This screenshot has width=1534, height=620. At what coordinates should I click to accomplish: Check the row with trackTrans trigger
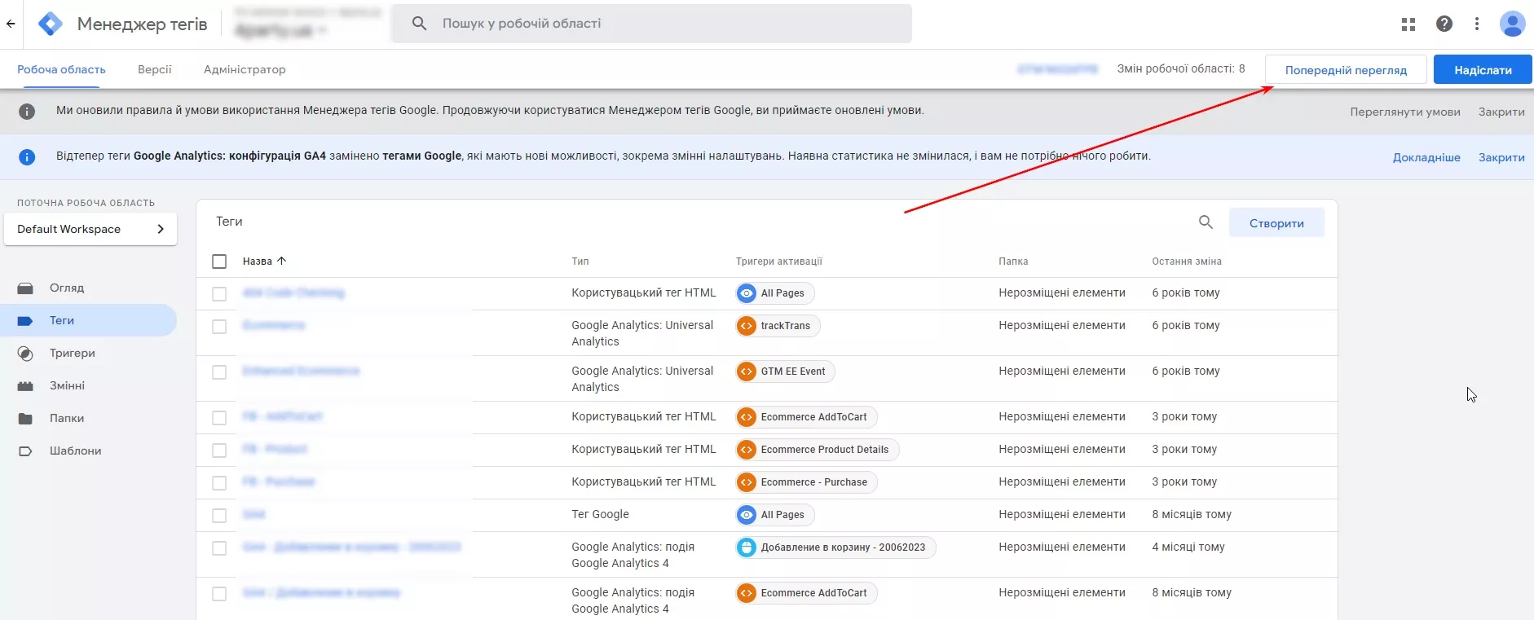pyautogui.click(x=219, y=327)
